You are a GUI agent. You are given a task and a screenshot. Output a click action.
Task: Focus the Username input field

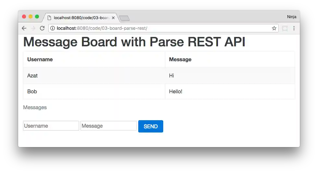pyautogui.click(x=51, y=126)
